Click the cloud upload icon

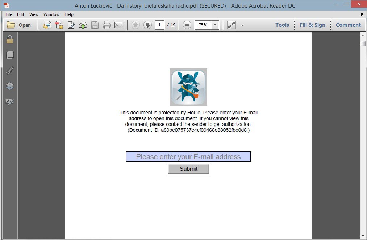(x=83, y=25)
